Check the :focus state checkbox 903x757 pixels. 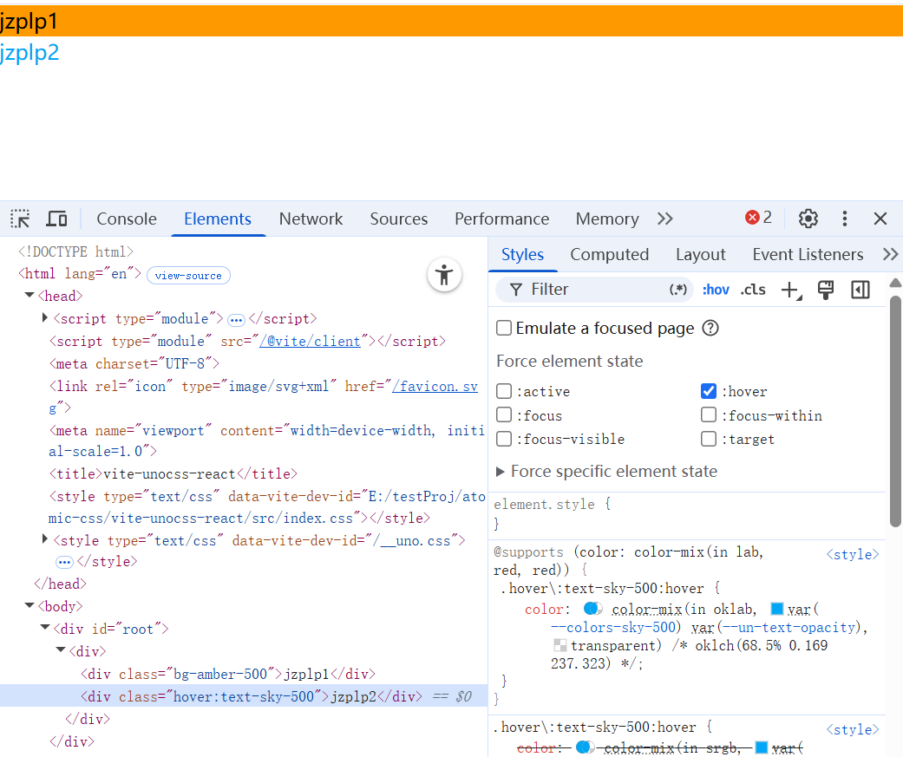tap(504, 415)
